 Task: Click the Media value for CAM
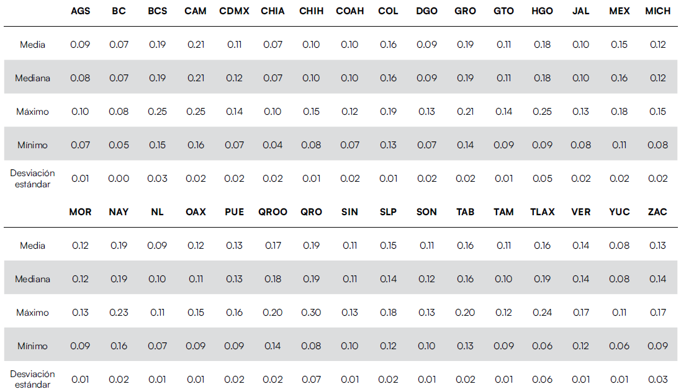coord(196,45)
